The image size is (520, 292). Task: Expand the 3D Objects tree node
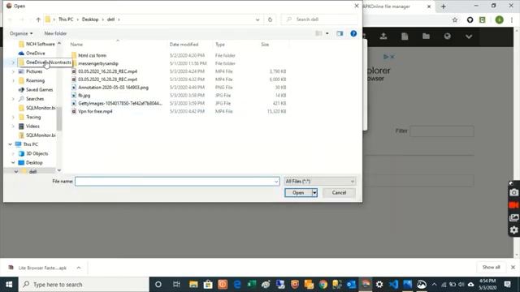point(13,153)
